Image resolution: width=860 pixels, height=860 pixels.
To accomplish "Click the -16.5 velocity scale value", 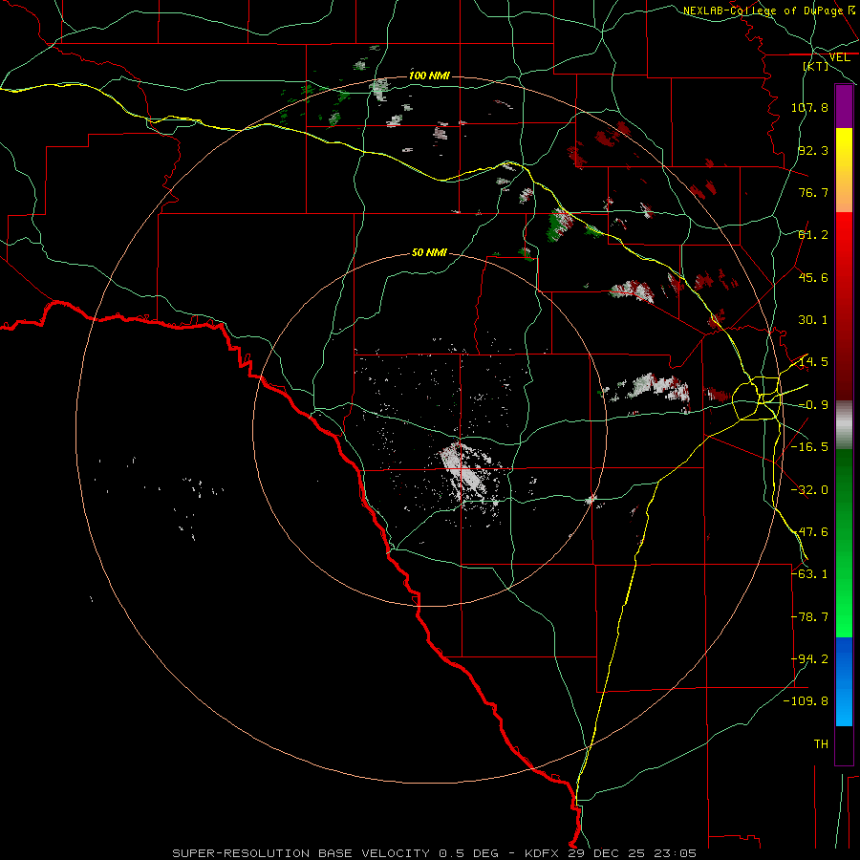I will (809, 447).
